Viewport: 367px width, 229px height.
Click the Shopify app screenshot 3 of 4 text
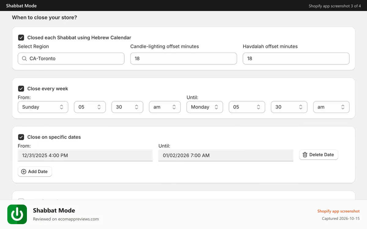335,6
